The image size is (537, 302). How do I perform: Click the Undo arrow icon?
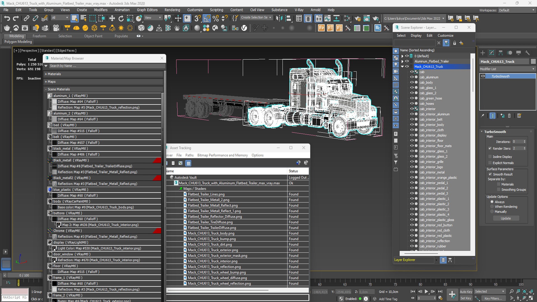click(7, 18)
